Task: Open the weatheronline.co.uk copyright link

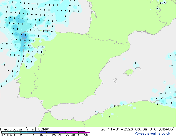Action: pyautogui.click(x=153, y=134)
